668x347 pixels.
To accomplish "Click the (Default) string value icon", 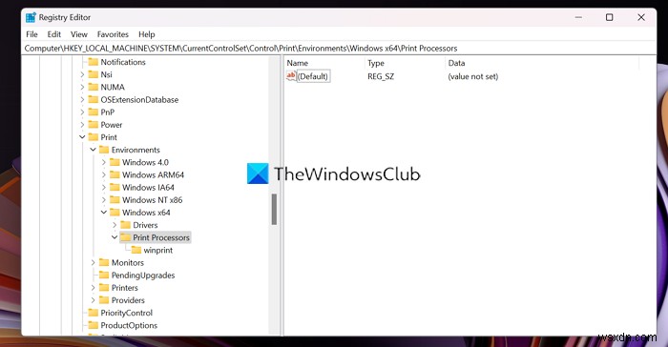I will click(291, 76).
